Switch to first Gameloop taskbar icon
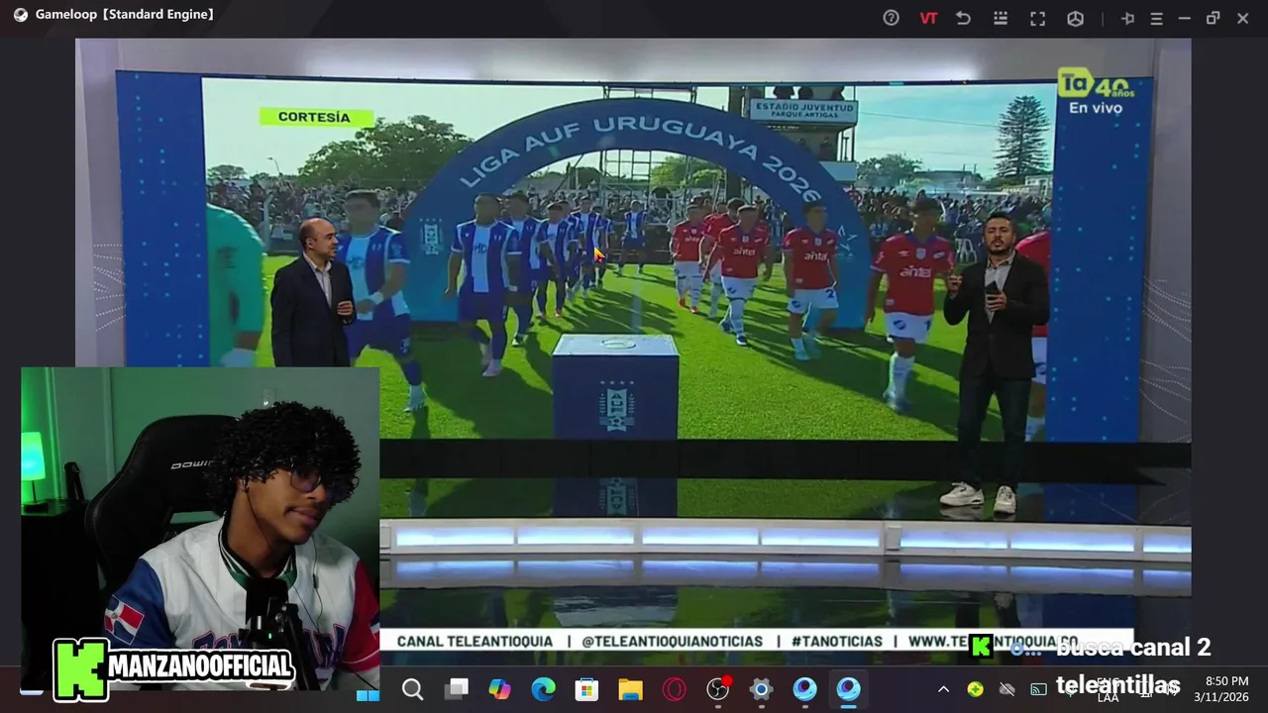Image resolution: width=1268 pixels, height=713 pixels. coord(804,690)
